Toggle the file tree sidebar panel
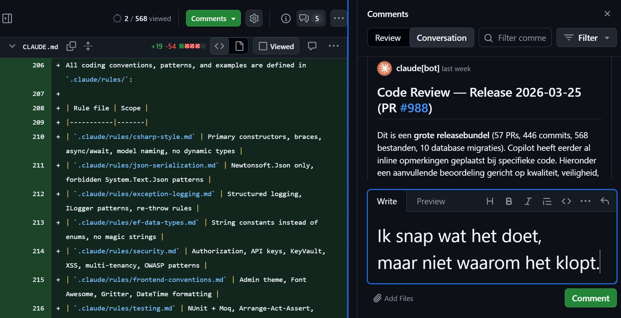This screenshot has height=318, width=621. point(7,18)
